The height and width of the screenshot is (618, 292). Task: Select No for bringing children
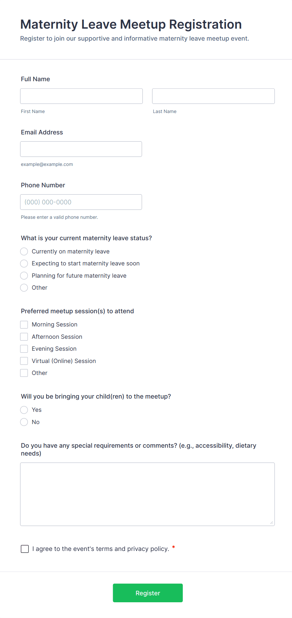pyautogui.click(x=24, y=422)
